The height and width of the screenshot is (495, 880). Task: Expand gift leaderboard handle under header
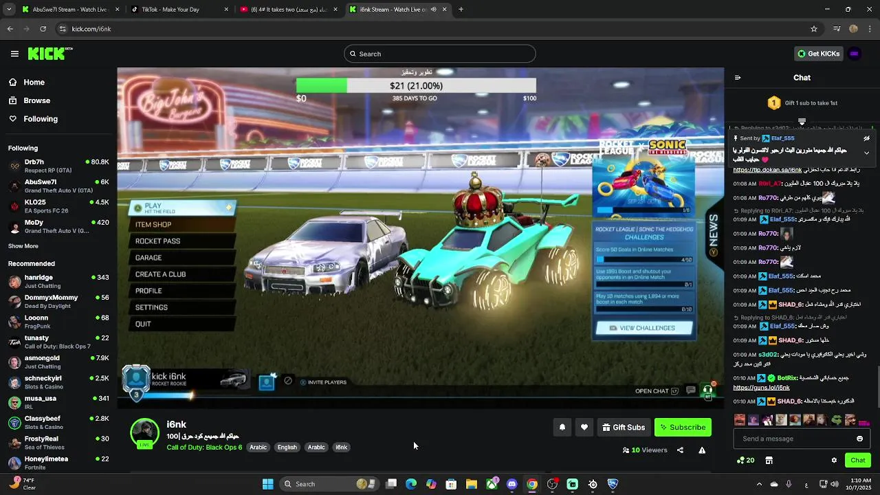(802, 122)
